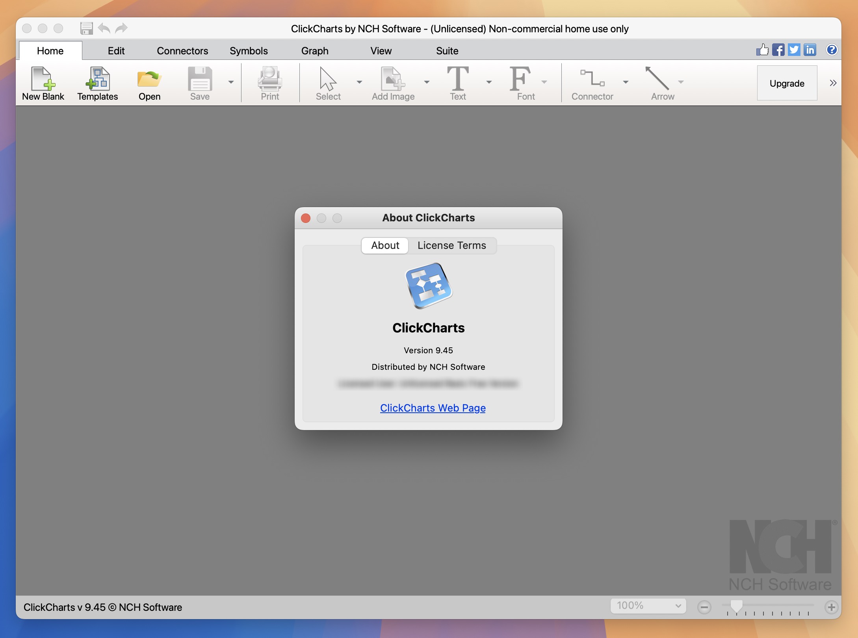Screen dimensions: 858x638
Task: Click the Version 9.45 text
Action: point(428,351)
